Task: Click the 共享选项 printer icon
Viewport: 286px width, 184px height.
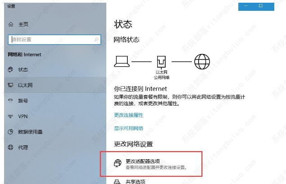Action: coord(117,182)
